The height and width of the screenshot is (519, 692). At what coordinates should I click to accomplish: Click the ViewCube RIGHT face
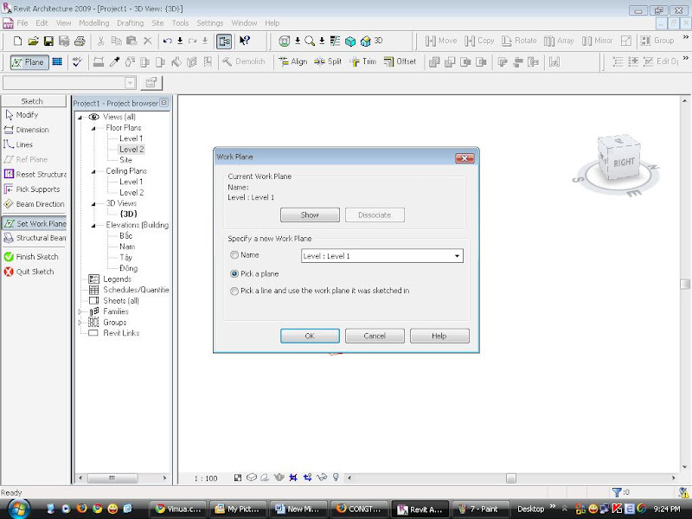click(623, 163)
